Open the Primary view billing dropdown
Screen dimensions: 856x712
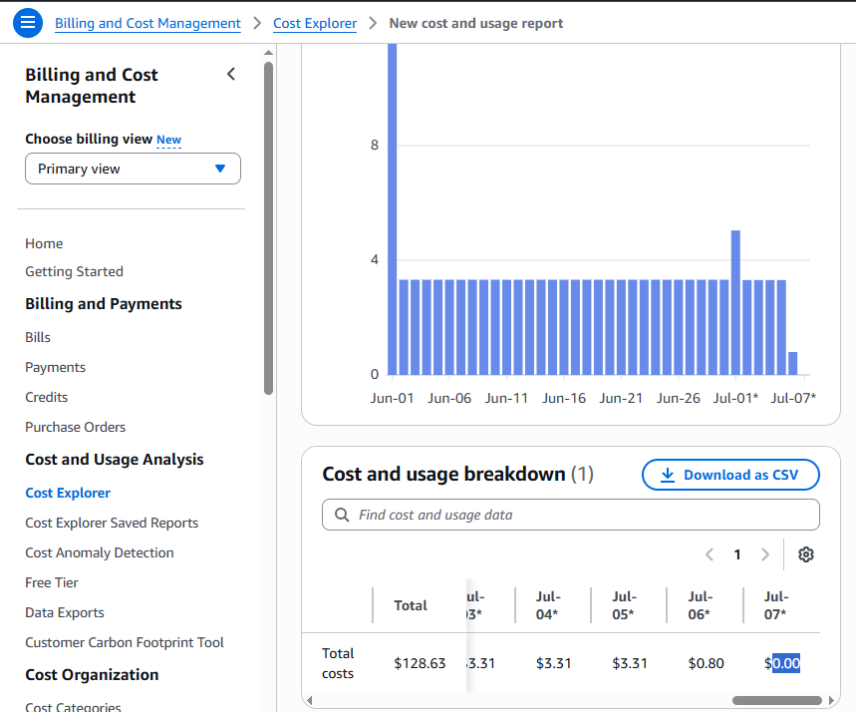(133, 169)
